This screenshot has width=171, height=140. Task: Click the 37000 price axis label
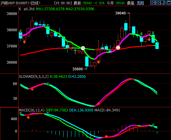click(x=12, y=46)
